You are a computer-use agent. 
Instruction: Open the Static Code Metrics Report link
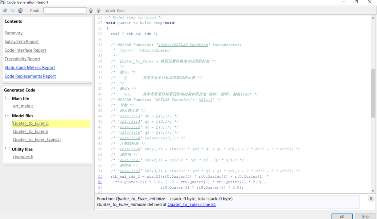30,67
